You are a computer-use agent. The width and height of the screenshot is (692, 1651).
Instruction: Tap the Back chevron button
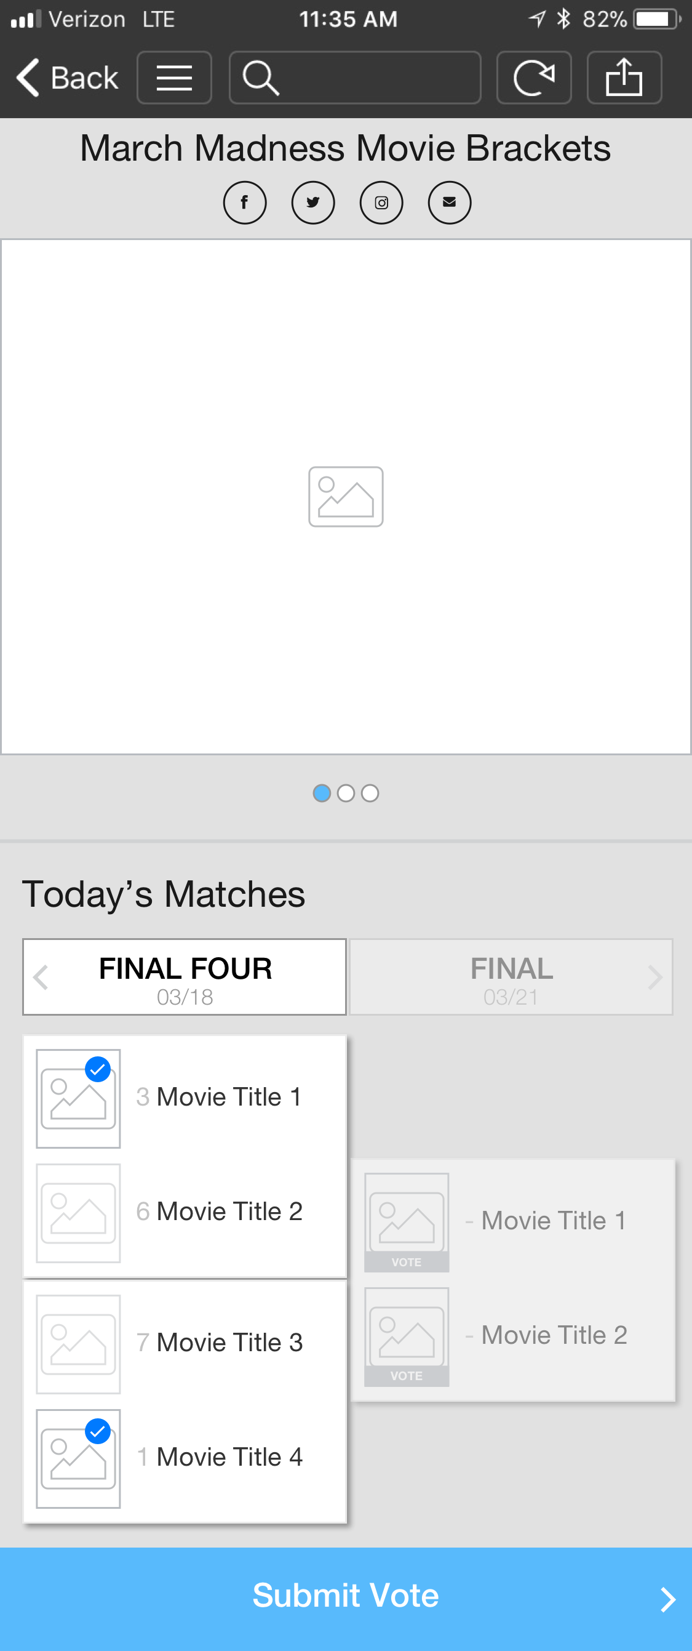click(67, 78)
